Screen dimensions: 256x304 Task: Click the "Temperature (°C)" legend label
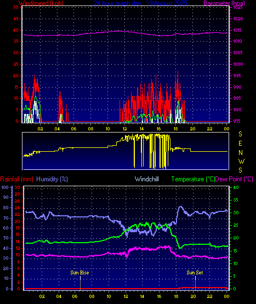(194, 179)
